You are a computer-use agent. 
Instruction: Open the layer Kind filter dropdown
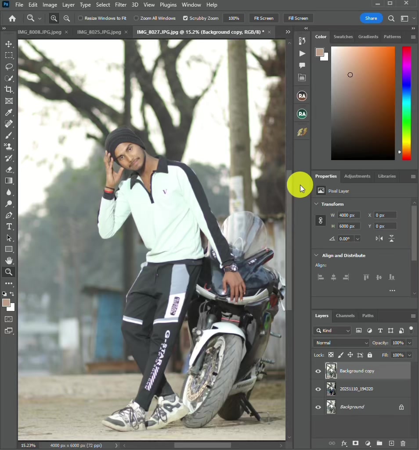[332, 331]
